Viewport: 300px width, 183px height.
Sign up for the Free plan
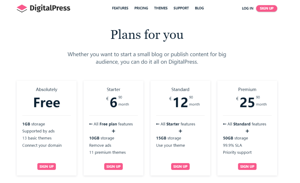click(x=47, y=166)
